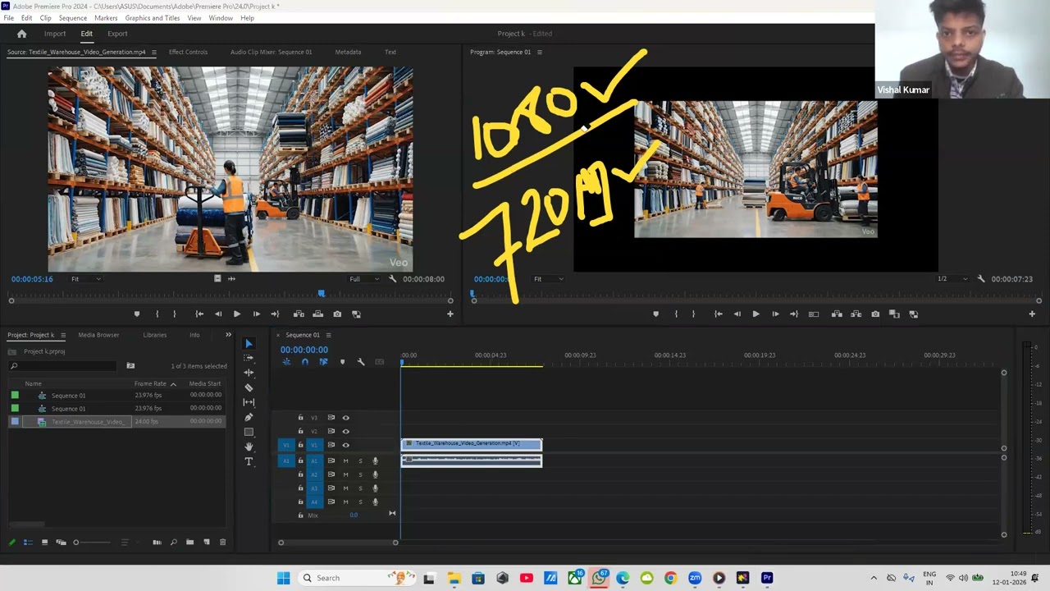Select the Type tool
The width and height of the screenshot is (1050, 591).
point(249,461)
